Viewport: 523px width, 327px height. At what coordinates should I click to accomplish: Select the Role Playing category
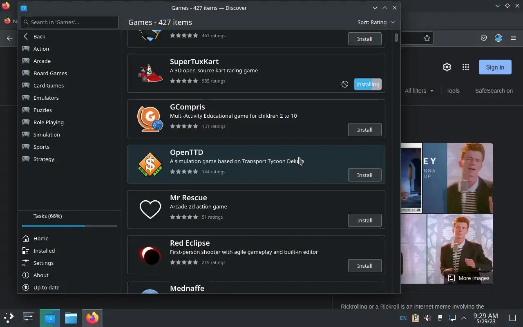69,122
